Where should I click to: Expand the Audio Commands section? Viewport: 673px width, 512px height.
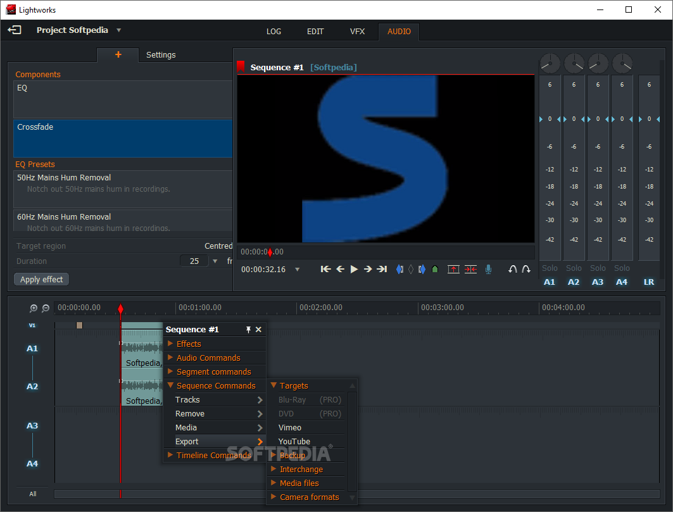point(215,358)
